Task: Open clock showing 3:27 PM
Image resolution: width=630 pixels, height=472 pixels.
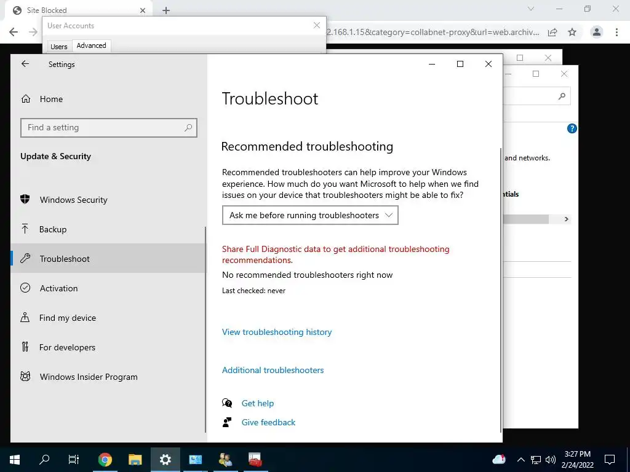Action: pos(577,460)
